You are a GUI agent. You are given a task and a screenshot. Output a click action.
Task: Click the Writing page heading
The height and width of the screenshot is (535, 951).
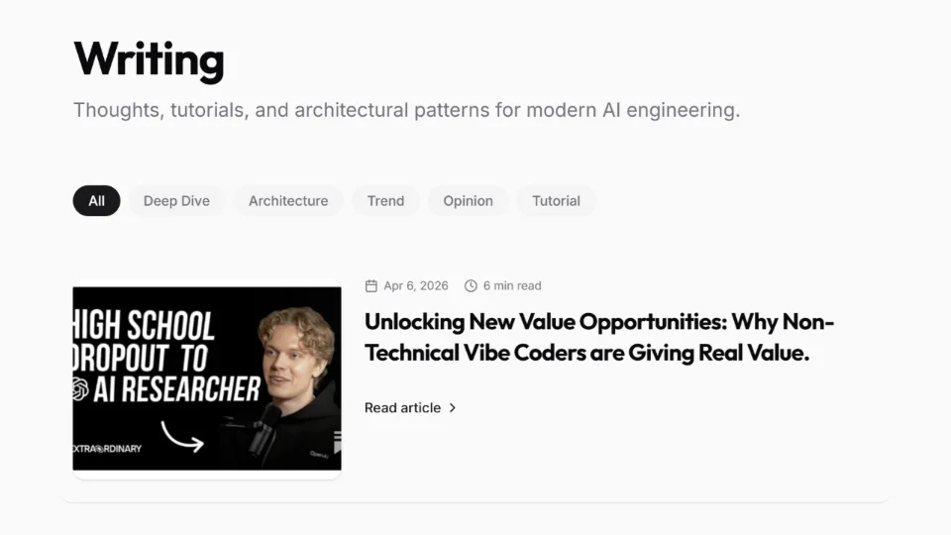[x=149, y=59]
